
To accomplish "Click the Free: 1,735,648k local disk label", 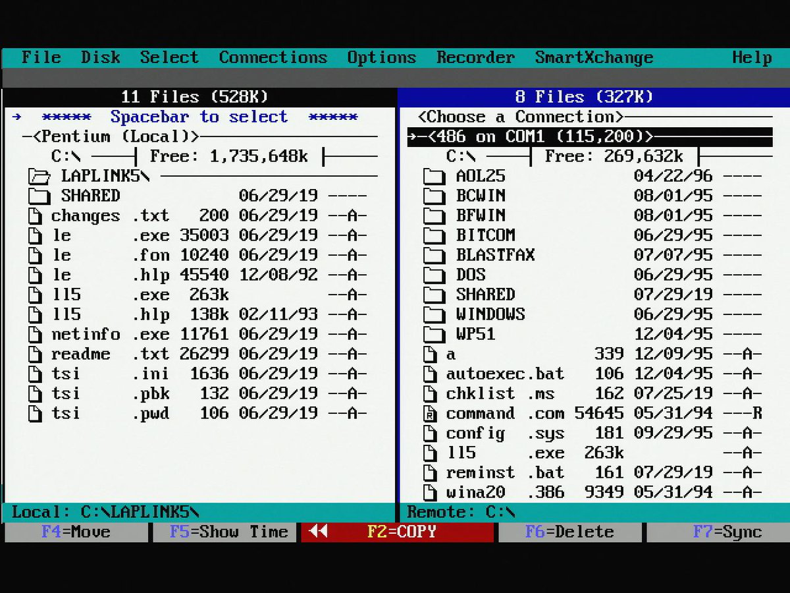I will click(x=229, y=156).
